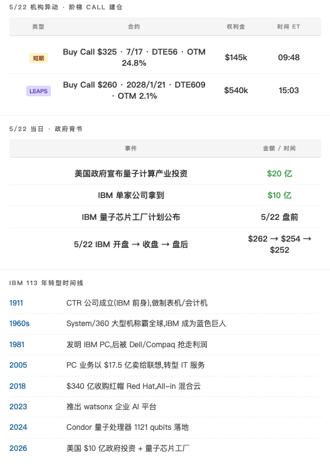Click the 2023 timeline year
This screenshot has height=464, width=330.
pyautogui.click(x=18, y=407)
